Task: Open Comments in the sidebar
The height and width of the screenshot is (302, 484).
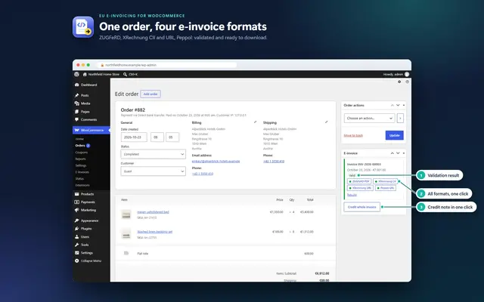Action: click(85, 119)
